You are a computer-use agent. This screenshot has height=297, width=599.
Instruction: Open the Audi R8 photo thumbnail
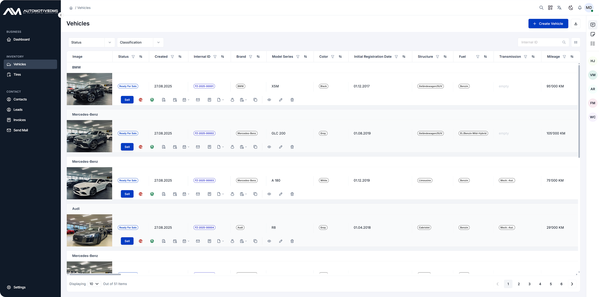point(89,230)
